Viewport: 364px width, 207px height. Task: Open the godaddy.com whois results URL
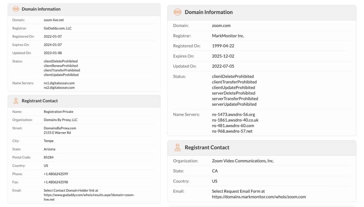click(89, 195)
